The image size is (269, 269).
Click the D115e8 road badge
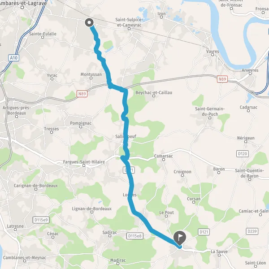pyautogui.click(x=135, y=236)
